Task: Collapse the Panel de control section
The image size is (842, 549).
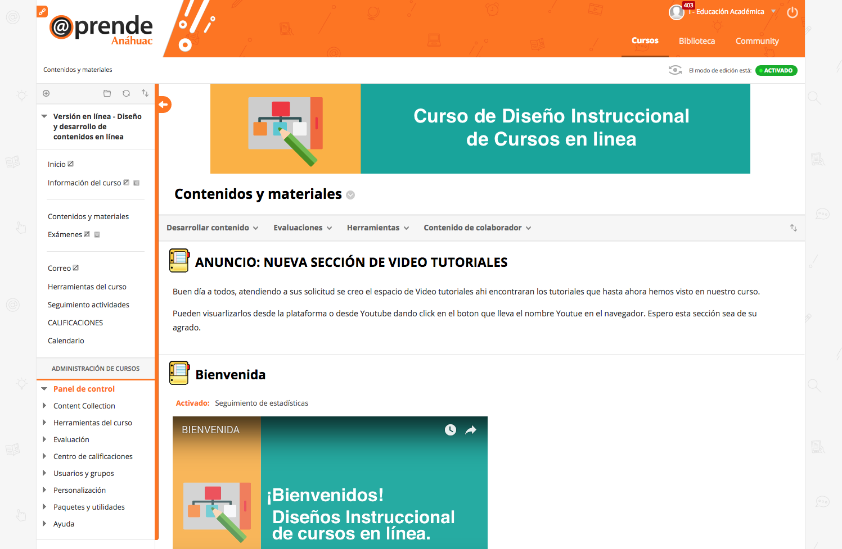Action: [x=44, y=389]
